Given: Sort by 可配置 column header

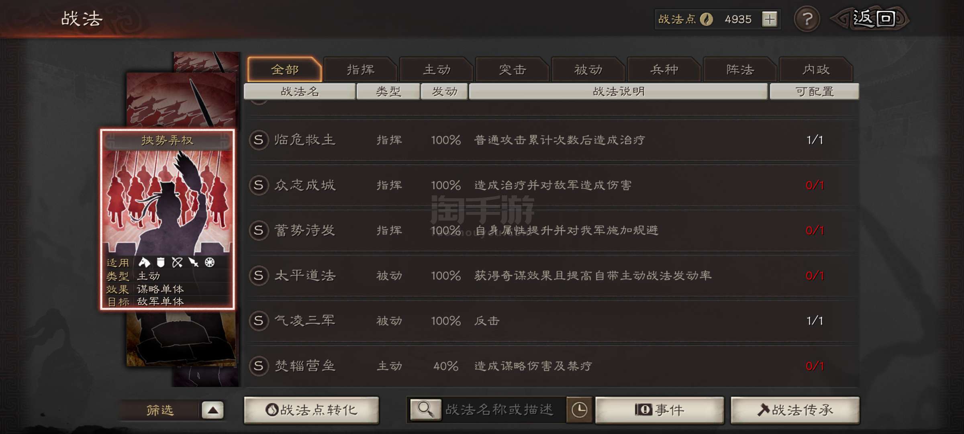Looking at the screenshot, I should click(x=815, y=92).
